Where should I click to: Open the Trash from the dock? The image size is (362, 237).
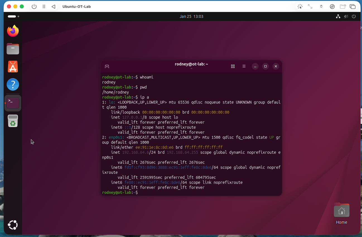coord(13,121)
